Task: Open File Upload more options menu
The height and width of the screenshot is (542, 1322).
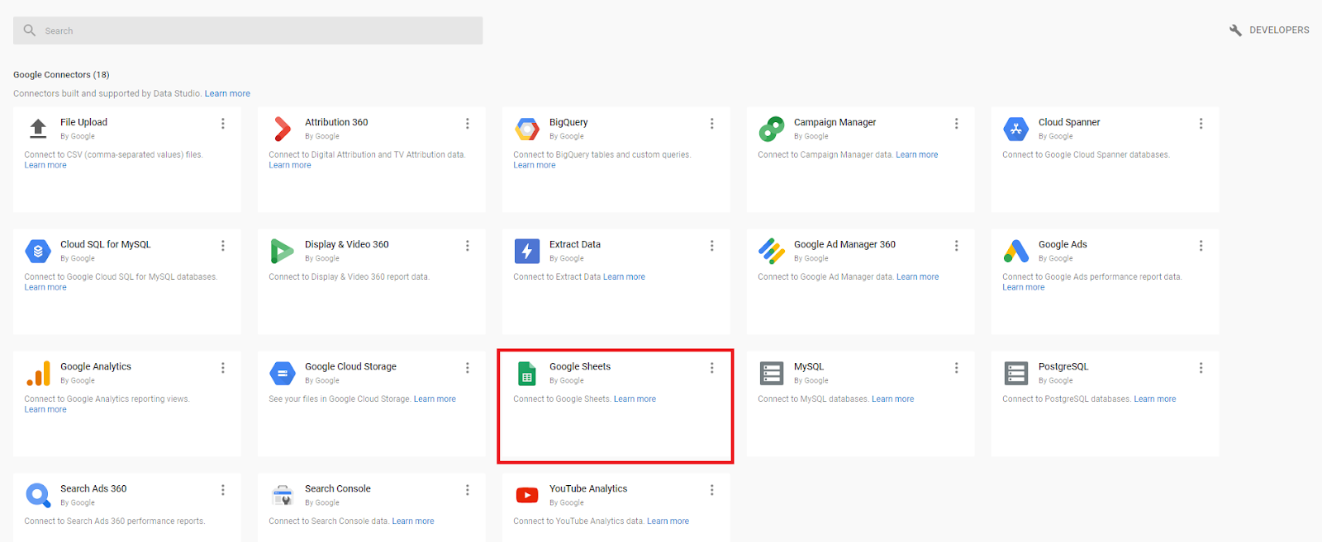Action: coord(222,123)
